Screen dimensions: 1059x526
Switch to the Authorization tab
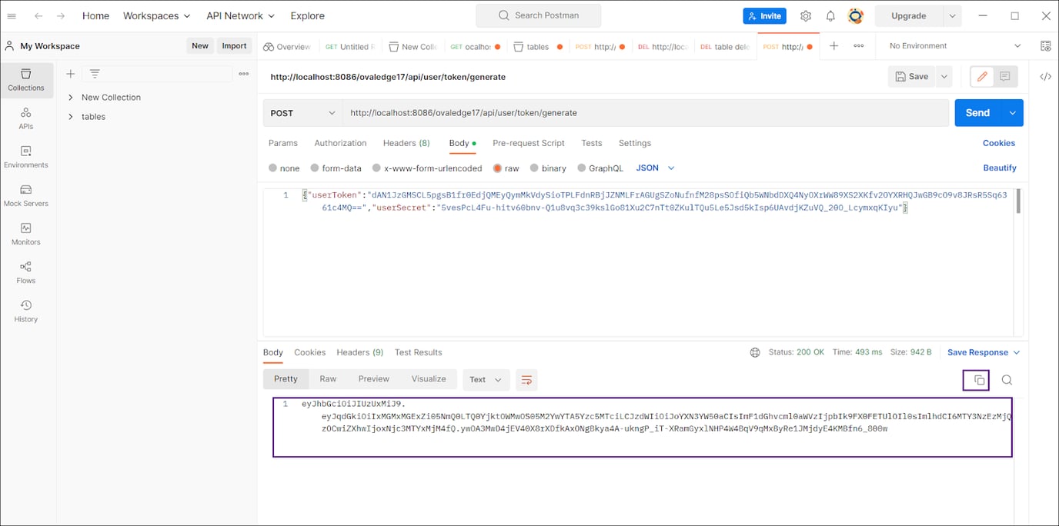[340, 143]
